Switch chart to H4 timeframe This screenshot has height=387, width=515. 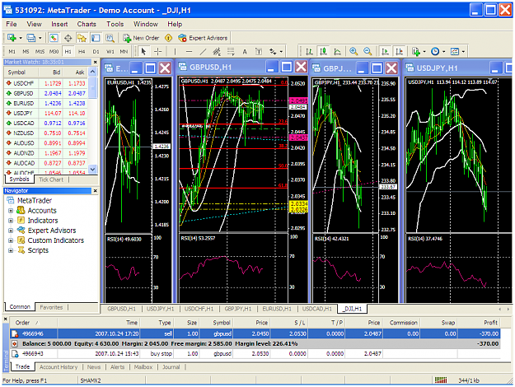82,52
